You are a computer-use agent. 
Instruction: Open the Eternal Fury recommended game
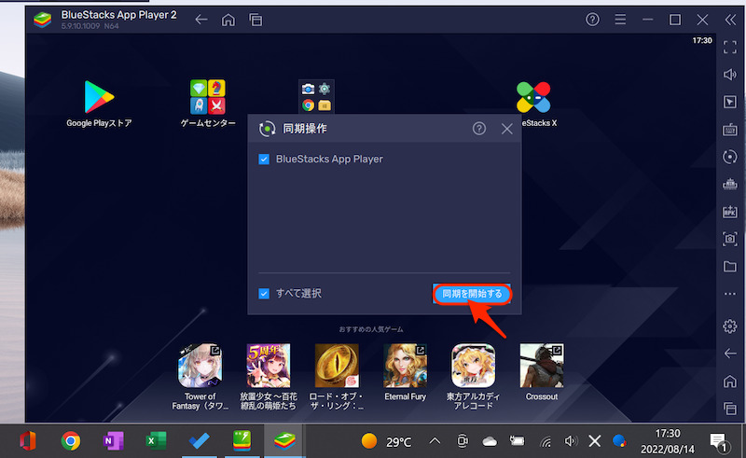(x=405, y=366)
